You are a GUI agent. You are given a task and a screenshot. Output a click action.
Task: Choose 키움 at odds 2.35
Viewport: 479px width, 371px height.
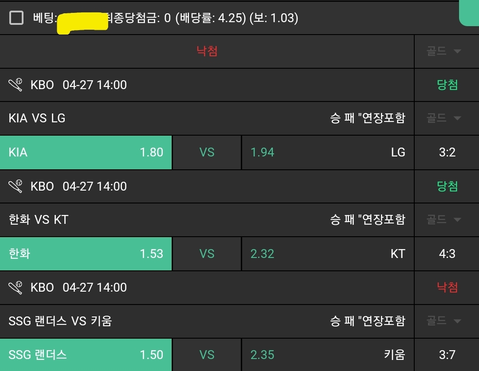tap(328, 355)
